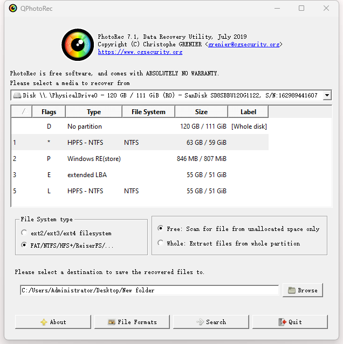
Task: Click the arrow icon on Search button
Action: 200,322
